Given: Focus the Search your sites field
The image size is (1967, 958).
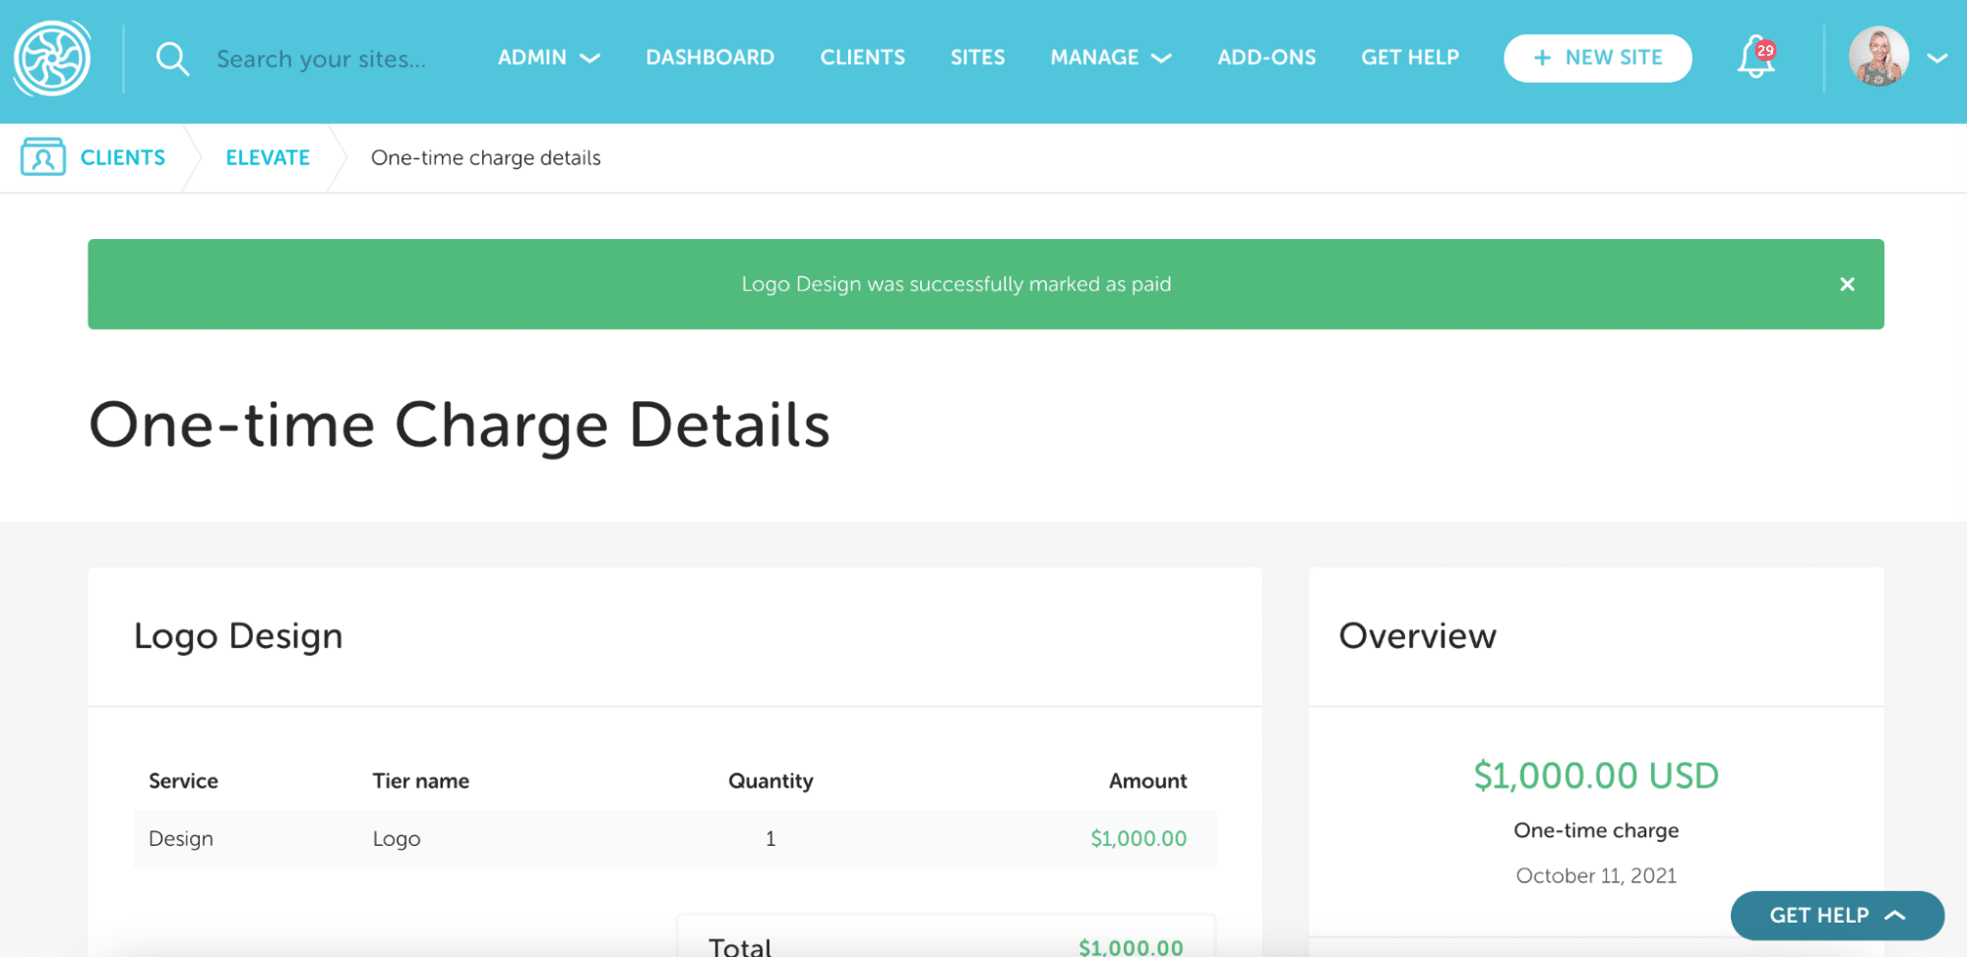Looking at the screenshot, I should (322, 59).
